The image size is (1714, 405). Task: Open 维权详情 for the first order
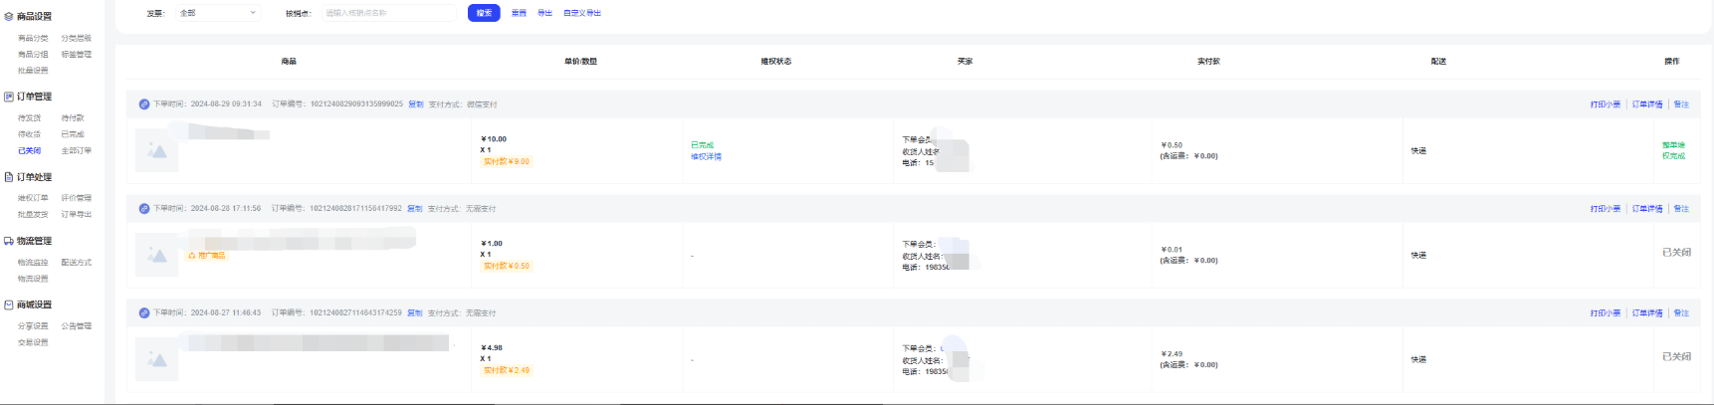pyautogui.click(x=706, y=157)
